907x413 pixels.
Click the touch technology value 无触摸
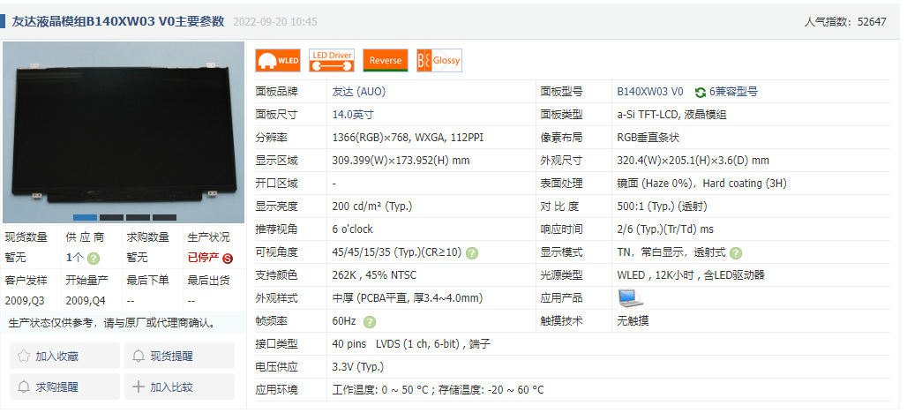click(633, 320)
